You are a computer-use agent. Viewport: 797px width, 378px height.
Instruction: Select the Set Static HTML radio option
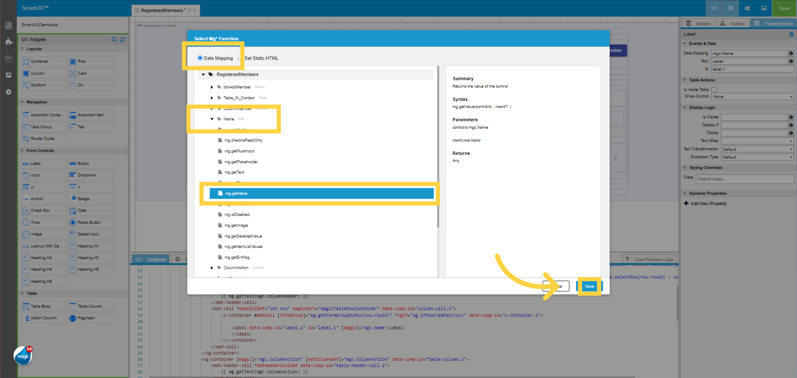point(241,58)
